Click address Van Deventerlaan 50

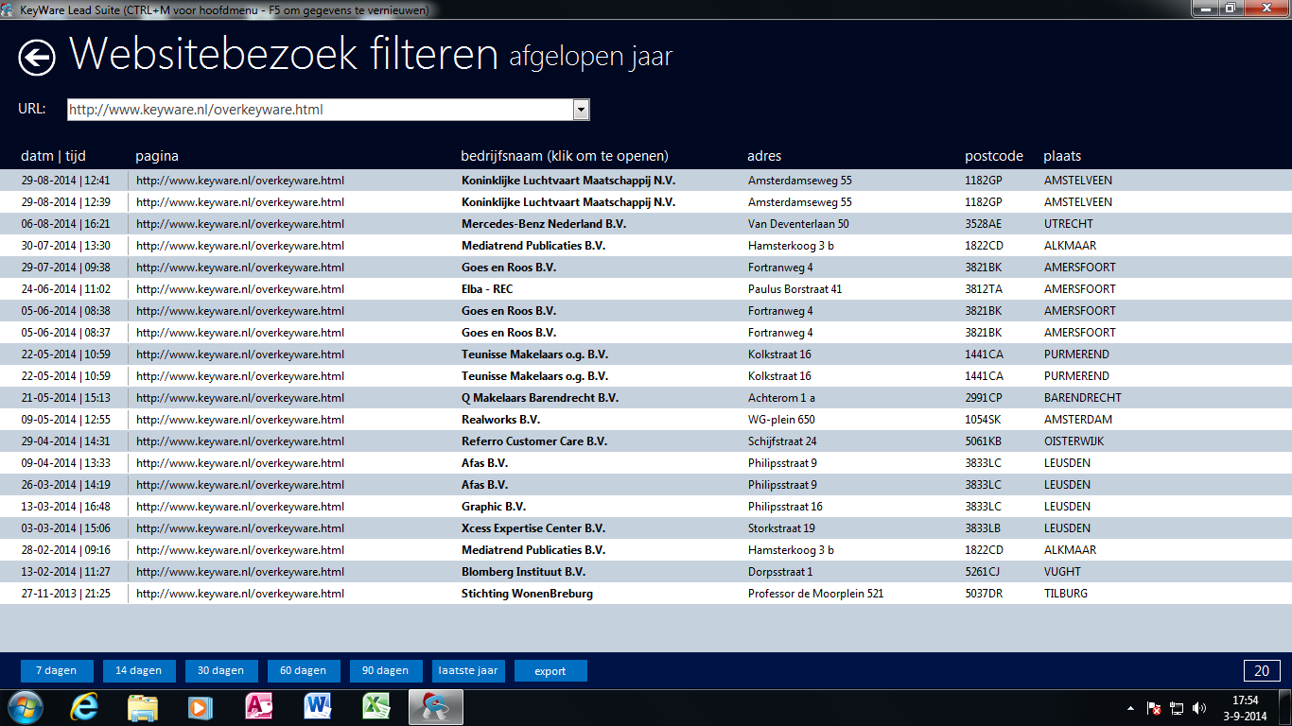(x=798, y=224)
